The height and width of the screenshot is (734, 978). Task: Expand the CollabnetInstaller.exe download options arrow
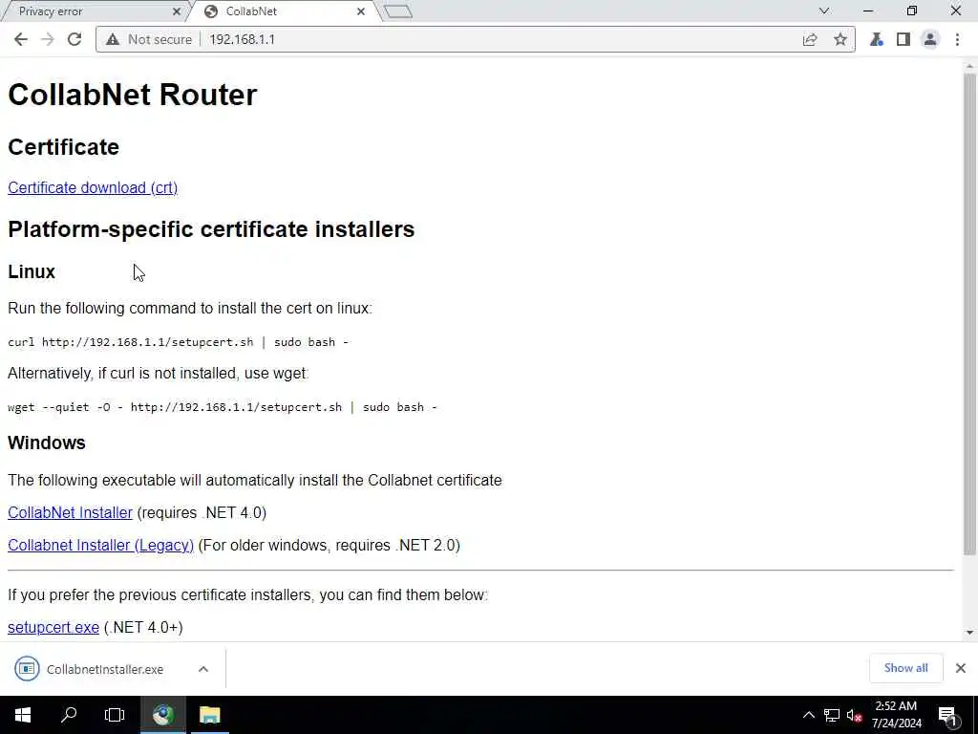[203, 669]
